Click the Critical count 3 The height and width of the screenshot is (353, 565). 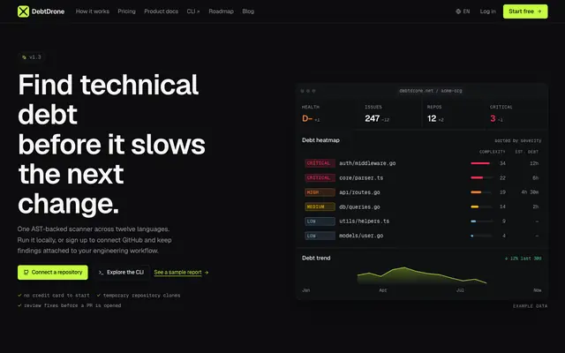pyautogui.click(x=493, y=118)
